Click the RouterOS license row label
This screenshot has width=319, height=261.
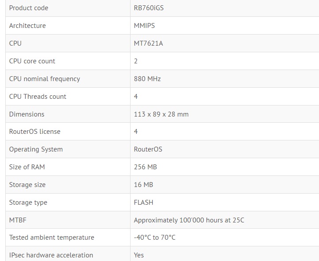[x=35, y=132]
